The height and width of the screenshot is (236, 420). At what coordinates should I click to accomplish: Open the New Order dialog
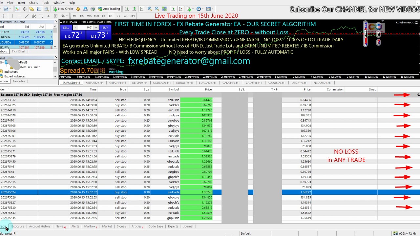[x=63, y=9]
